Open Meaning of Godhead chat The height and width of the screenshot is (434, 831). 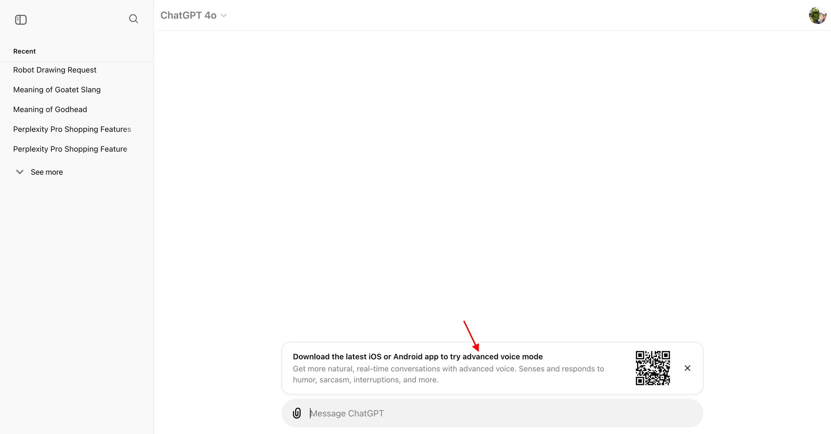pos(50,110)
